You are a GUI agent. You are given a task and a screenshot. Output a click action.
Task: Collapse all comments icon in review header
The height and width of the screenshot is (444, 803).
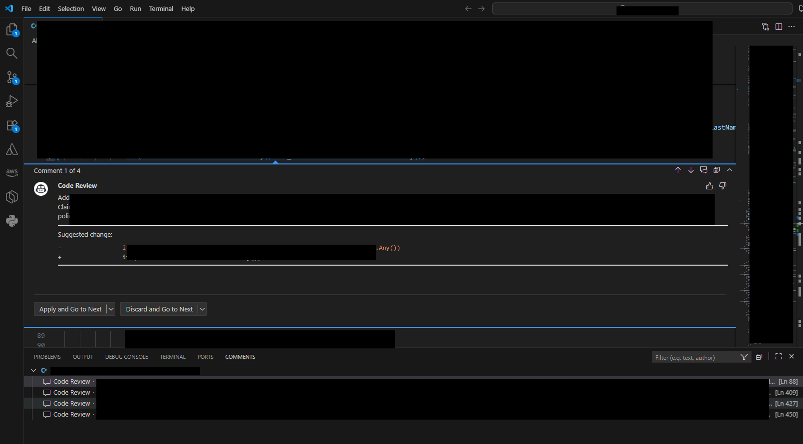[717, 170]
